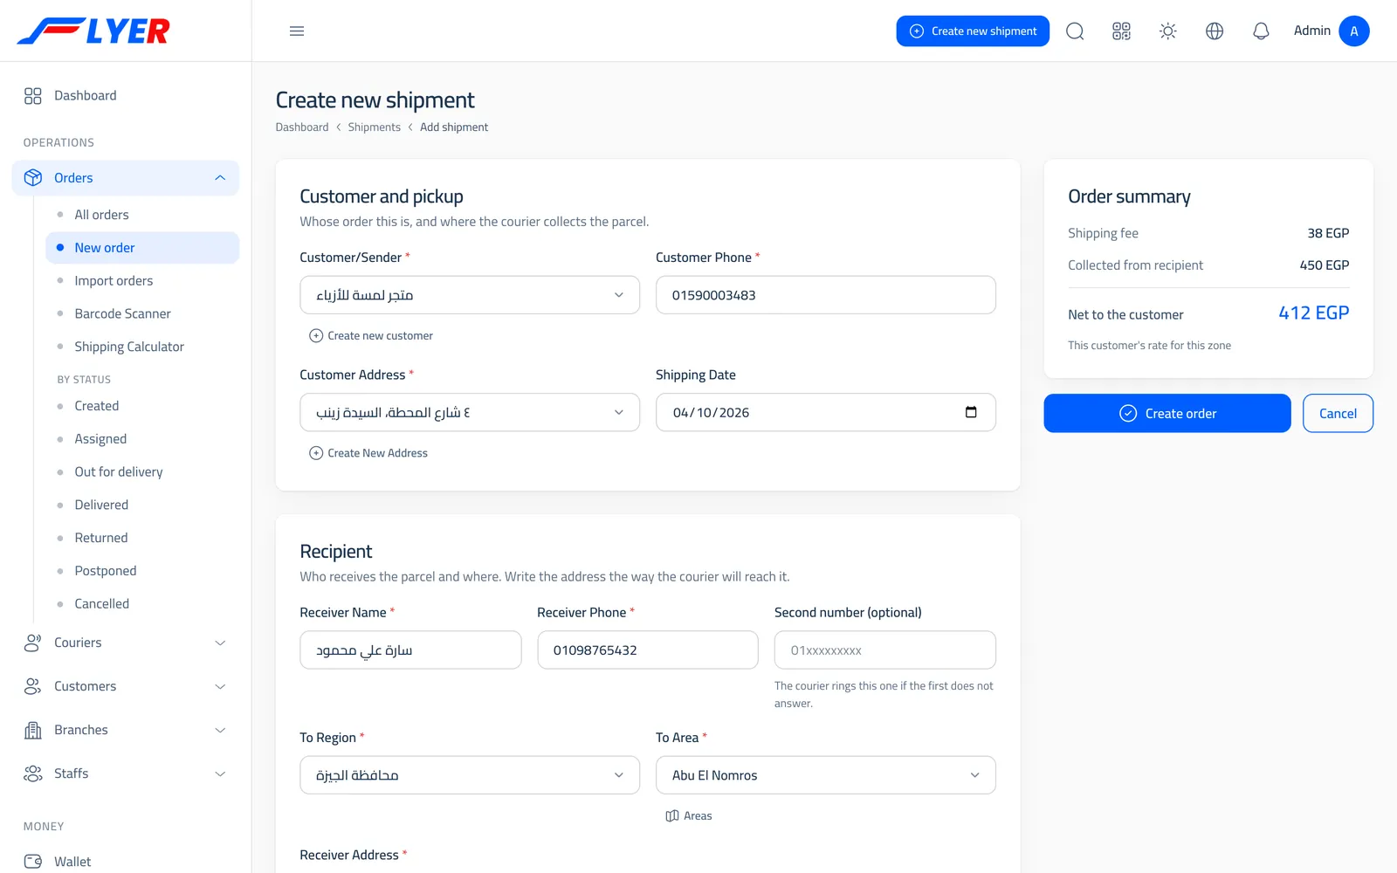
Task: Click Create new shipment header button
Action: click(x=973, y=31)
